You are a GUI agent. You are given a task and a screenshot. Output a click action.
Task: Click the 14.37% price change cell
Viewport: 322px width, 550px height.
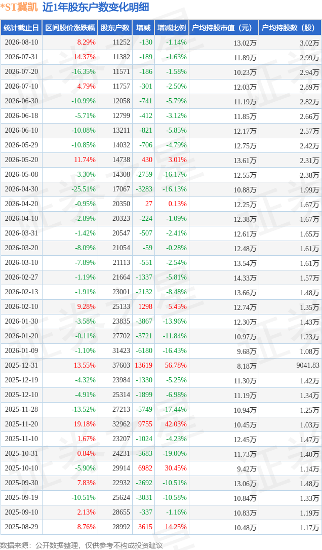pyautogui.click(x=85, y=57)
